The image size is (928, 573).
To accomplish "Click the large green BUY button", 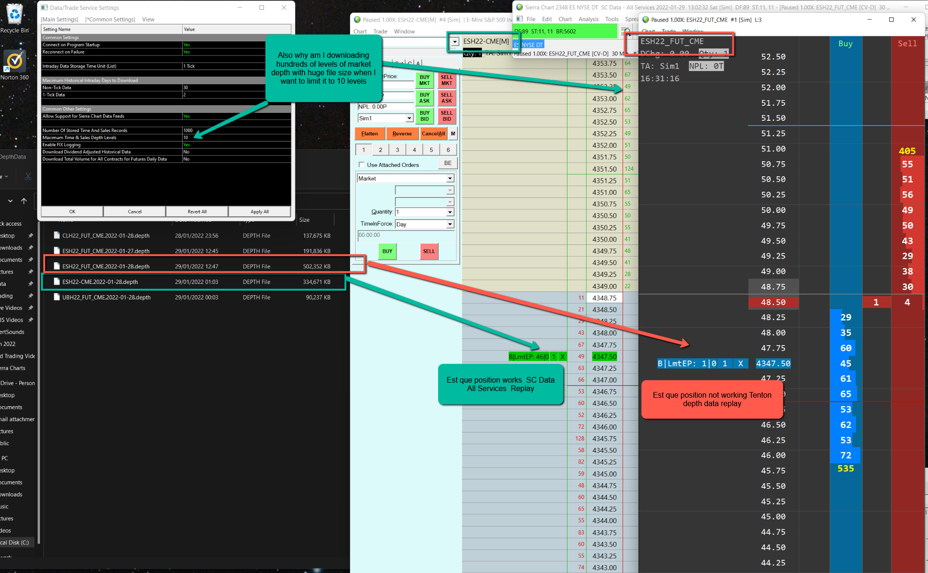I will click(x=387, y=251).
